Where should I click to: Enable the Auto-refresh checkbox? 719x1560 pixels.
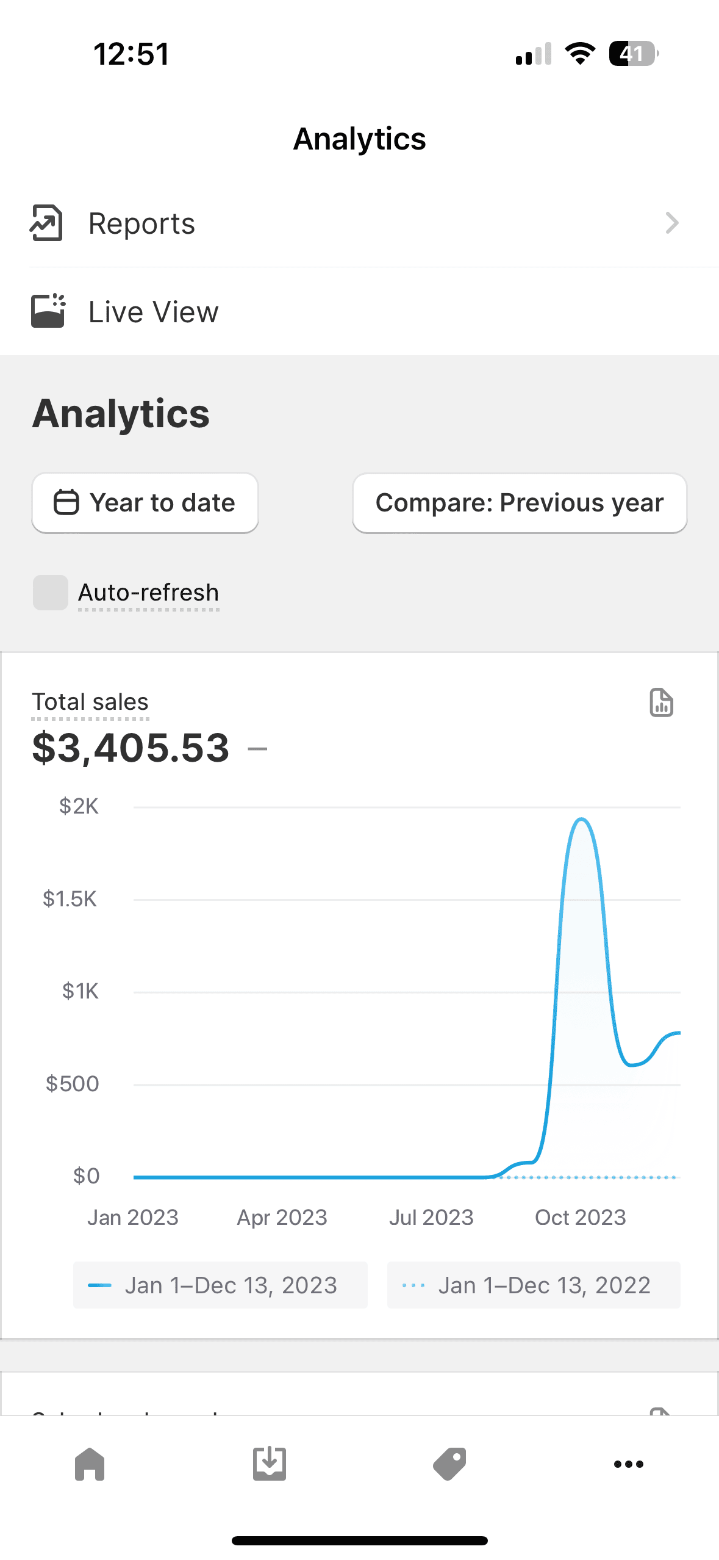click(50, 593)
